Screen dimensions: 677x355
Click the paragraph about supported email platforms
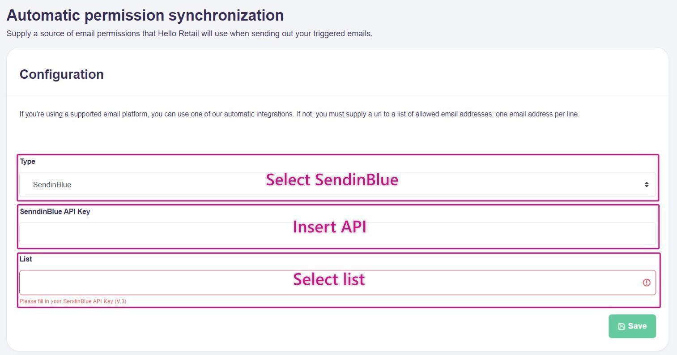(299, 114)
